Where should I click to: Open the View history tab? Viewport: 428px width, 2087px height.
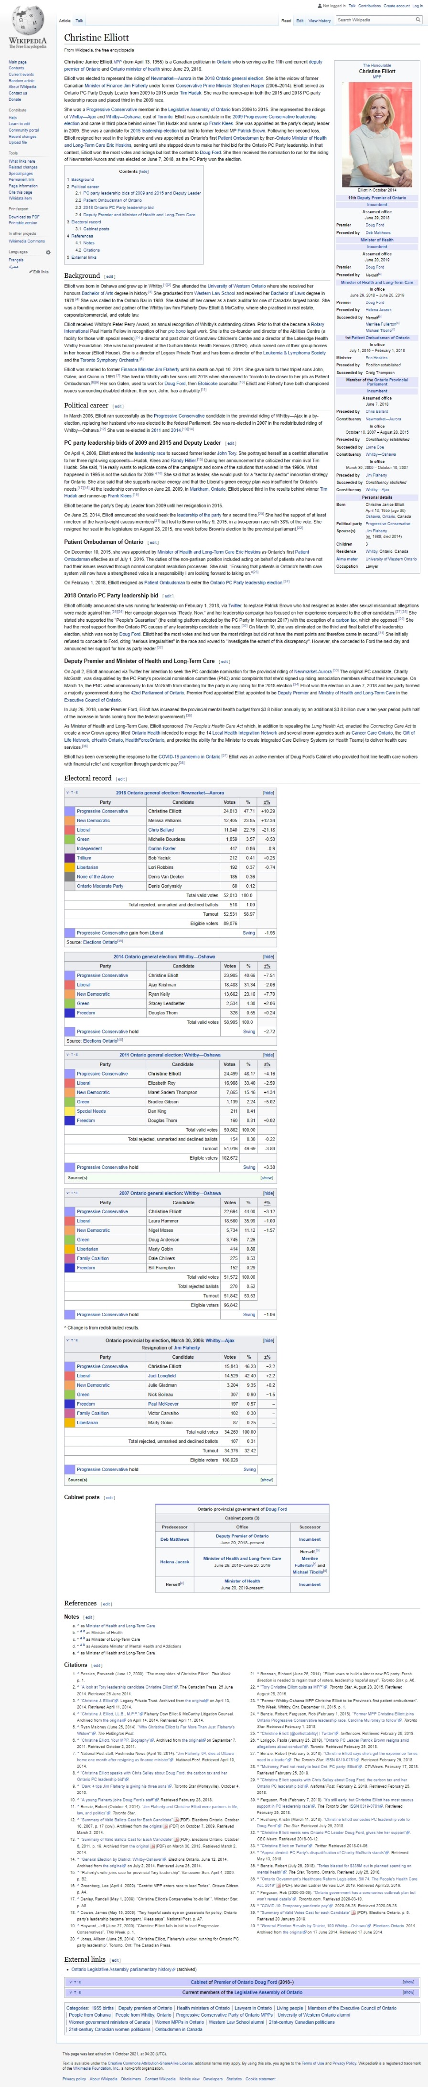pos(319,20)
